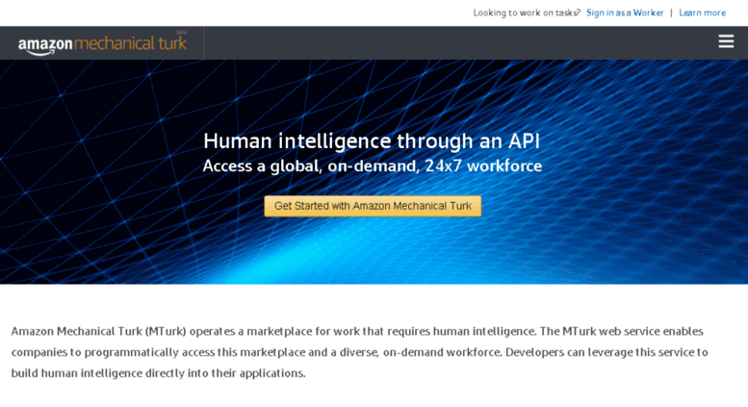This screenshot has height=407, width=748.
Task: Click the subheading 'Access a global, on-demand, 24x7 workforce'
Action: 373,165
